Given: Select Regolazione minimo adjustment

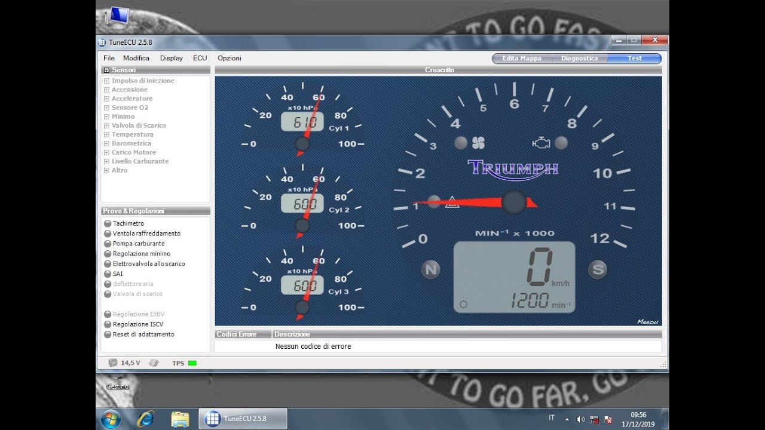Looking at the screenshot, I should (x=137, y=254).
